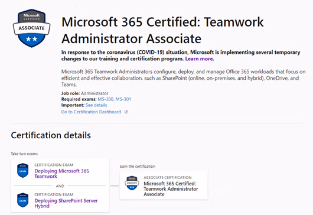Open the MS-300 exam link
The image size is (313, 215).
point(105,99)
